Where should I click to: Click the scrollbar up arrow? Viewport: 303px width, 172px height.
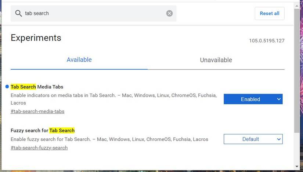297,4
